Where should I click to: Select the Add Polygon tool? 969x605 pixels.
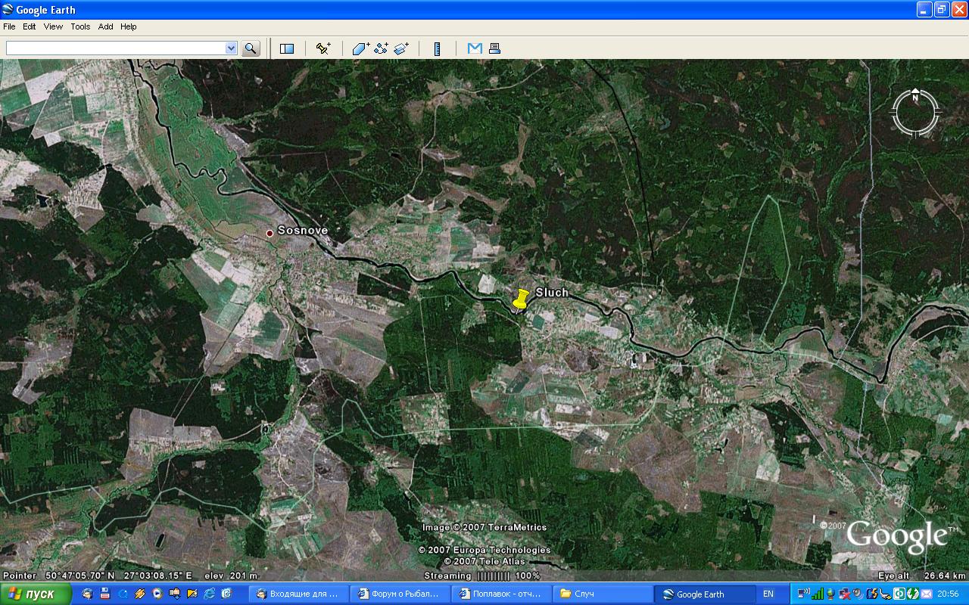click(360, 48)
